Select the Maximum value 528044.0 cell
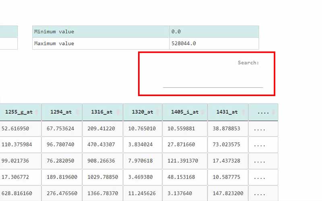The height and width of the screenshot is (201, 322). [214, 43]
